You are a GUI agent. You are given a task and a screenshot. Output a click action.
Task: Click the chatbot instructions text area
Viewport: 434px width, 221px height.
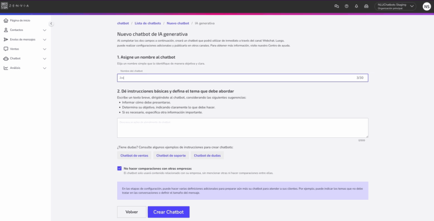242,128
